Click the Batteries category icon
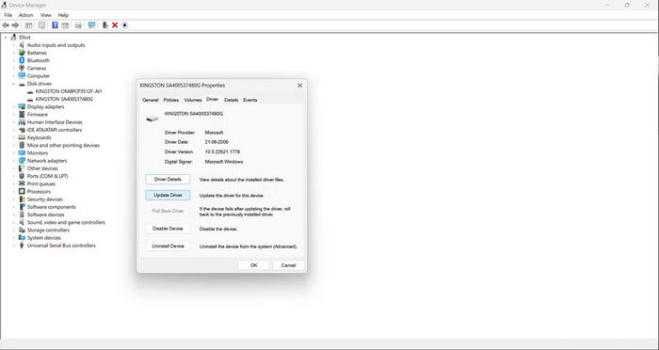Screen dimensions: 659x350 pos(22,53)
